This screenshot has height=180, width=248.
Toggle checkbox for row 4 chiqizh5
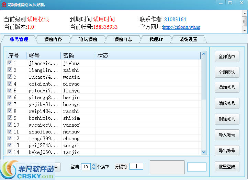tap(10, 83)
